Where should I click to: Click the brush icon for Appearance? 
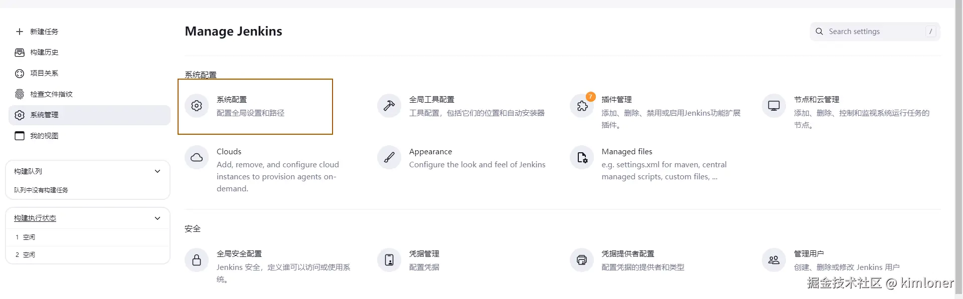point(389,157)
